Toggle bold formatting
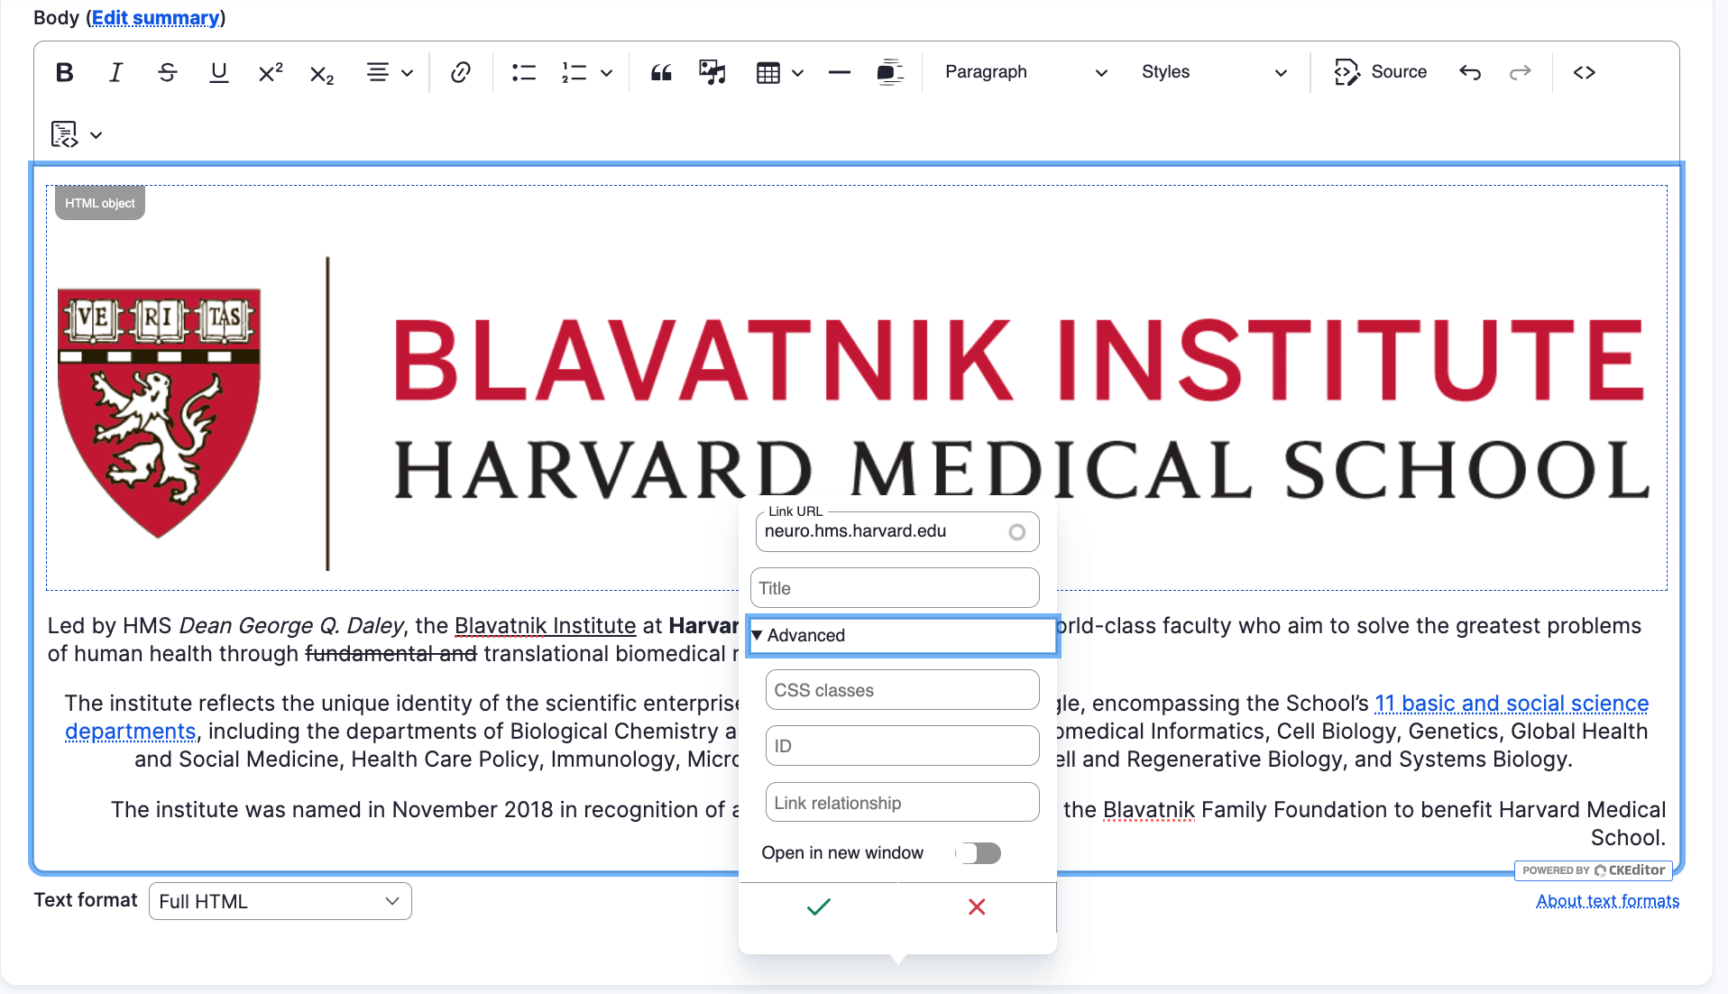 click(x=64, y=72)
